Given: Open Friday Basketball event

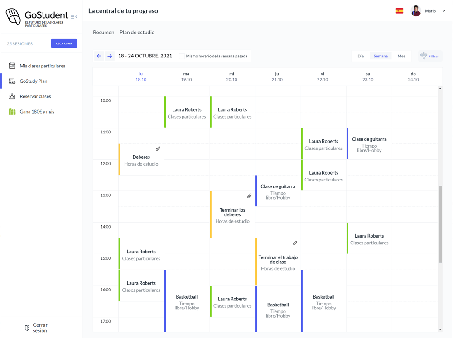Looking at the screenshot, I should click(x=323, y=301).
